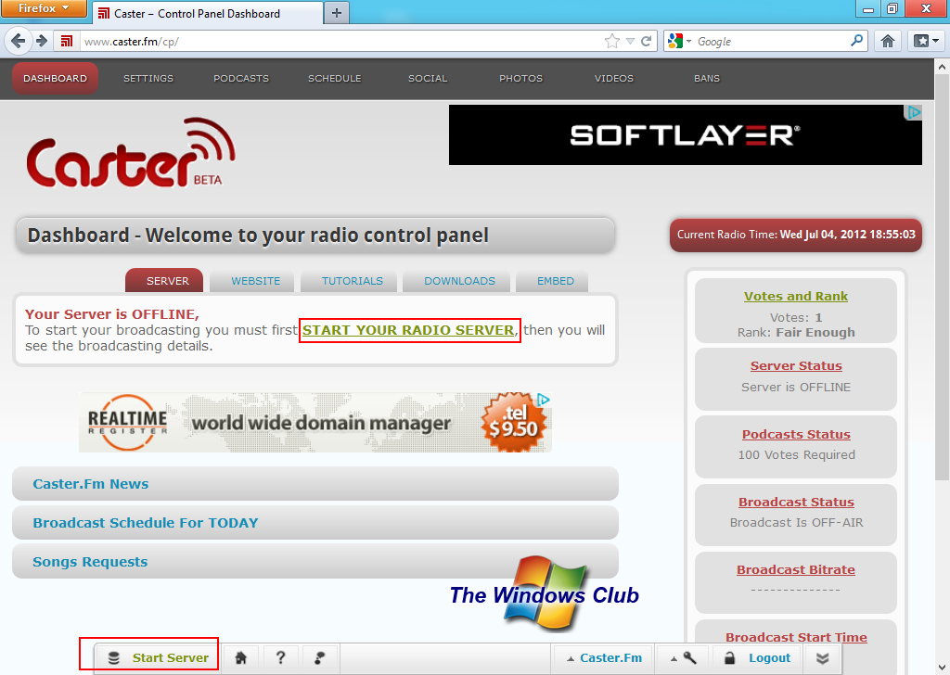Open the Photos menu item
Viewport: 950px width, 675px height.
[521, 78]
